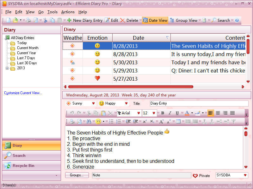Toggle Italic formatting

(170, 113)
